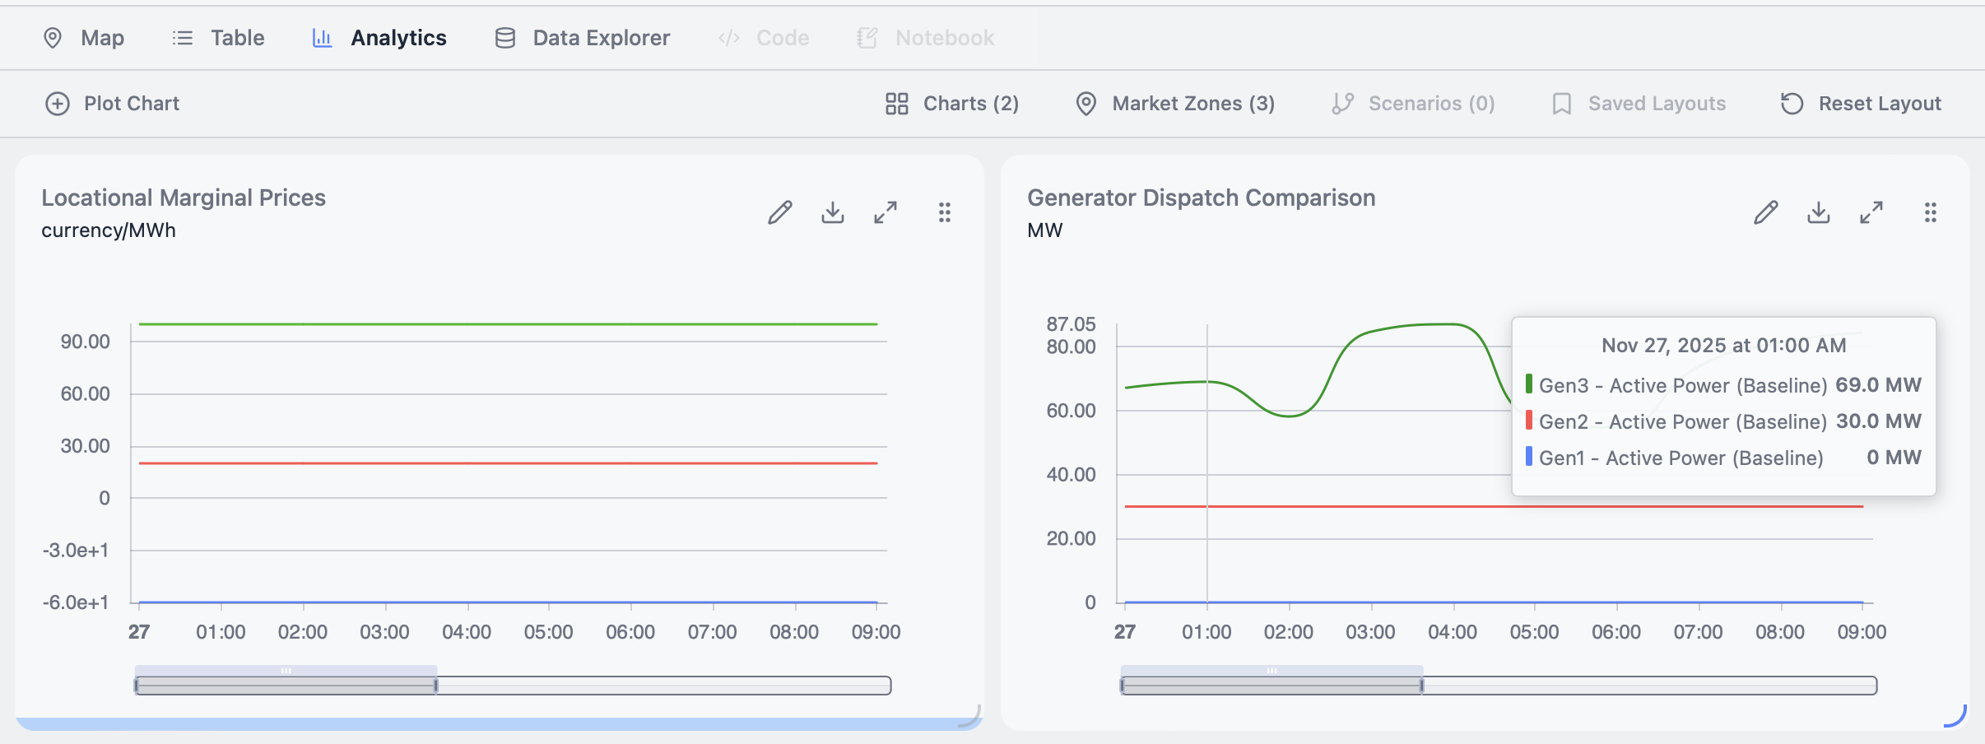The width and height of the screenshot is (1985, 744).
Task: Edit the Generator Dispatch Comparison chart
Action: point(1765,213)
